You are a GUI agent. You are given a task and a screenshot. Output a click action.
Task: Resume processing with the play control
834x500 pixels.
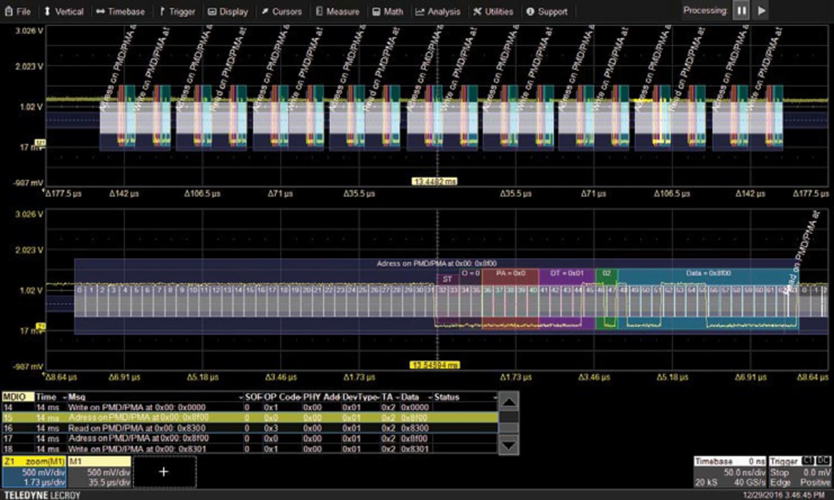pos(761,9)
